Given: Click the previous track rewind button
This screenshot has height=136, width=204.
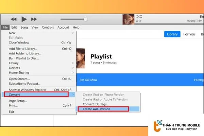Looking at the screenshot, I should tap(14, 19).
